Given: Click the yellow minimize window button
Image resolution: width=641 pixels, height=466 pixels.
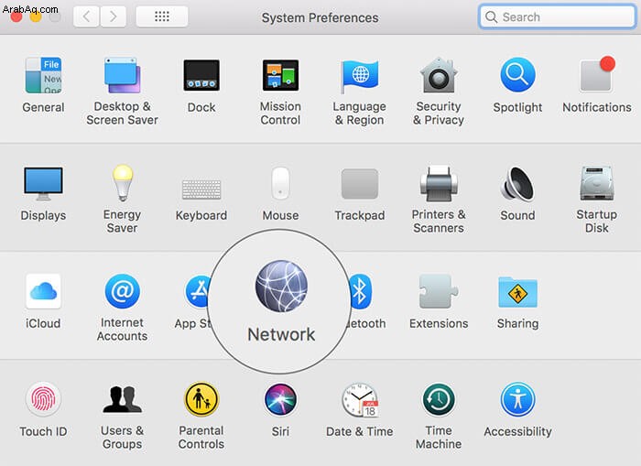Looking at the screenshot, I should point(36,16).
